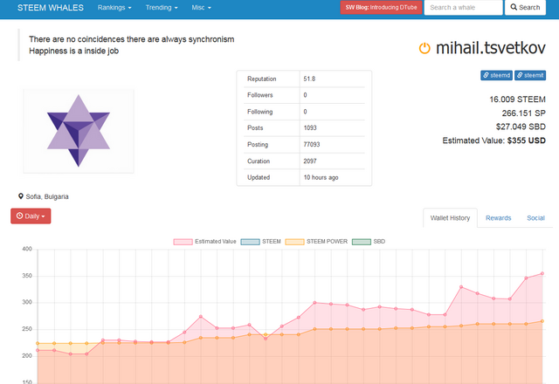Switch to the Wallet History tab
Image resolution: width=559 pixels, height=384 pixels.
pos(450,218)
